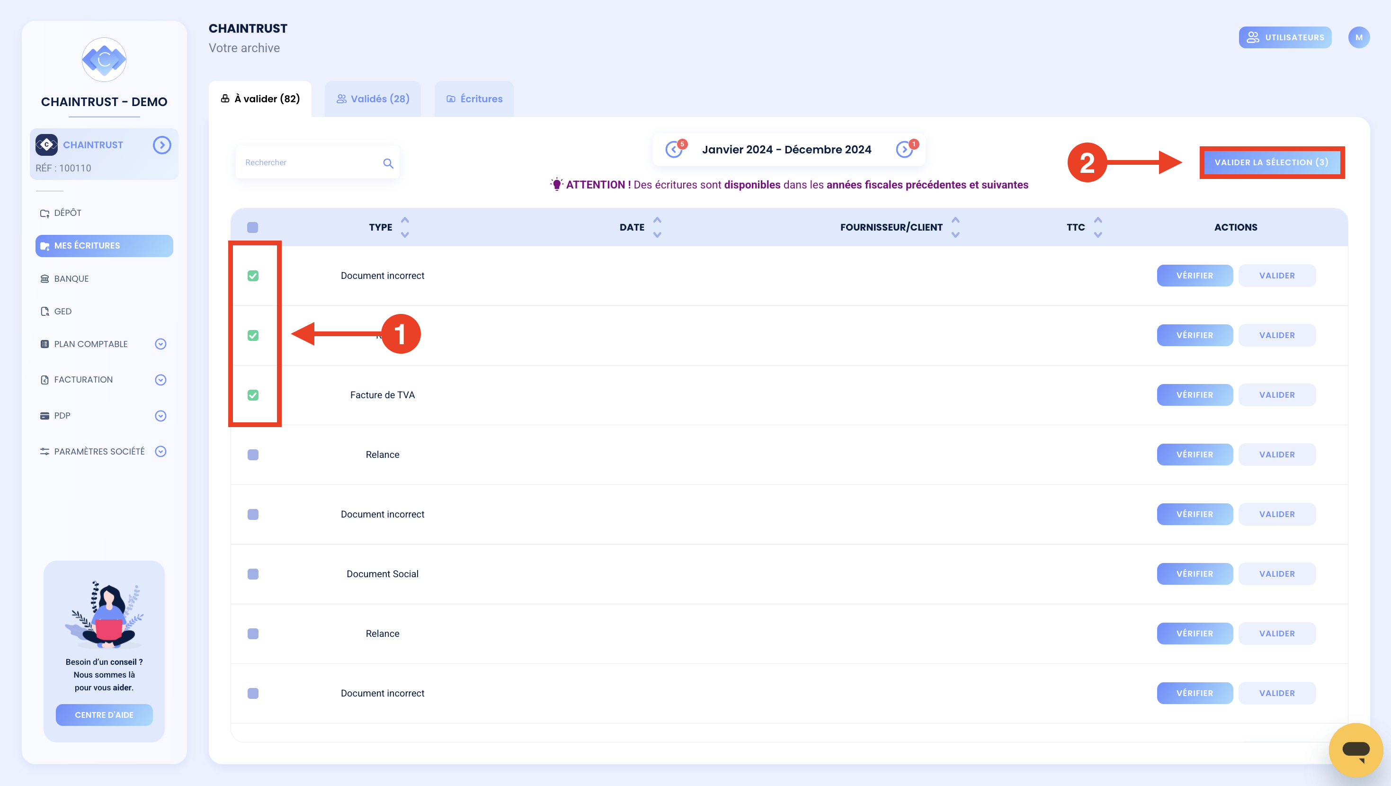Click the Plan comptable list icon
1391x786 pixels.
coord(45,344)
